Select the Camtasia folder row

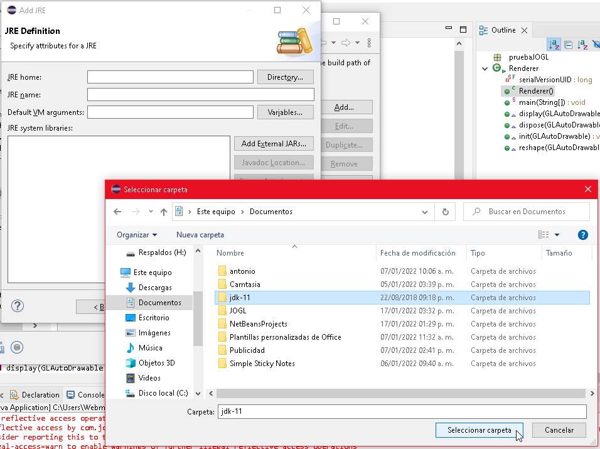[x=402, y=284]
